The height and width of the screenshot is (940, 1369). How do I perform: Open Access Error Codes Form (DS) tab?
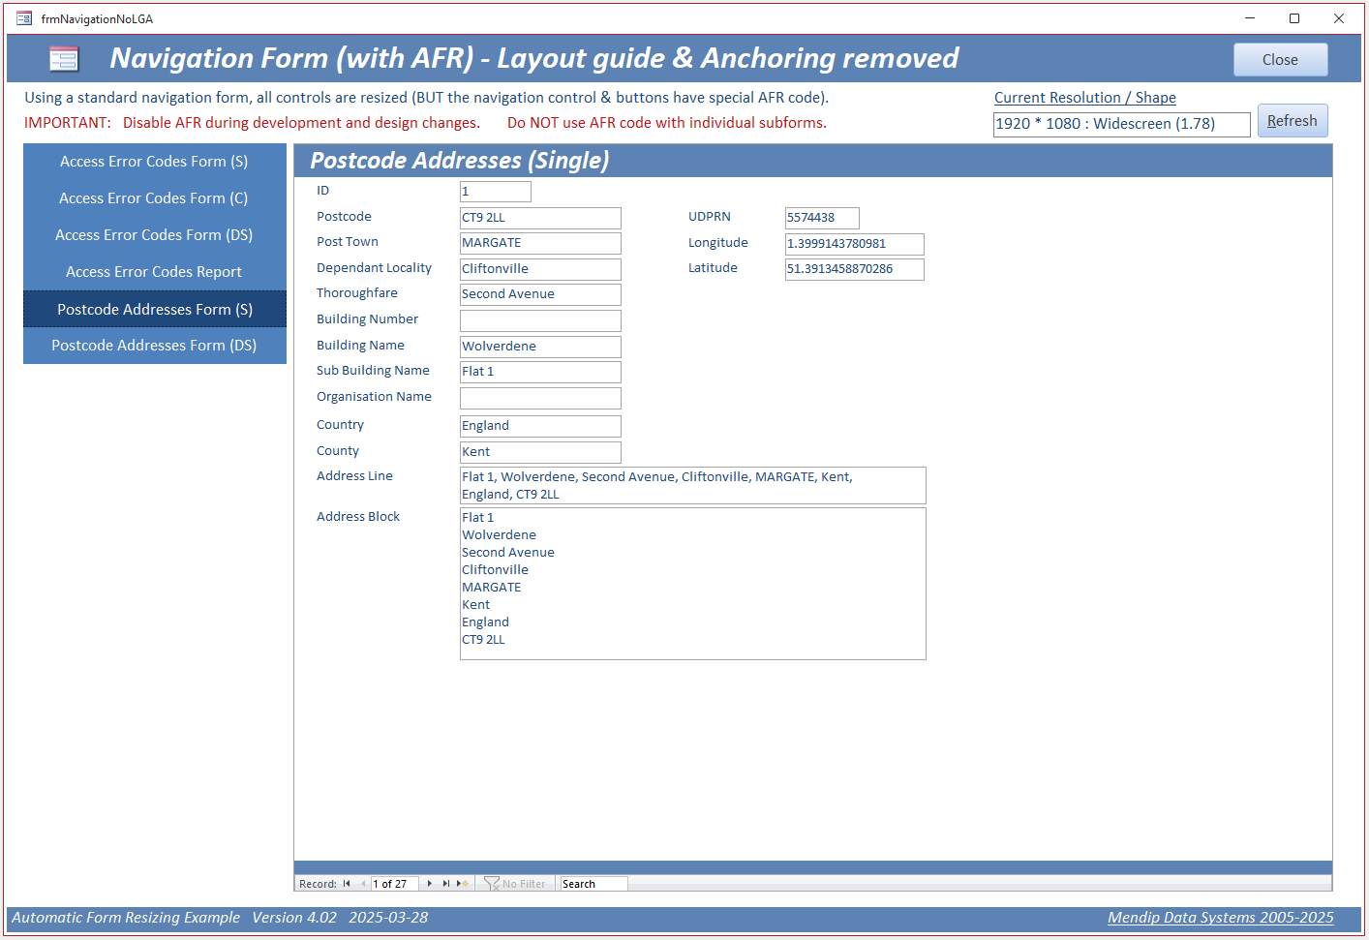[155, 235]
